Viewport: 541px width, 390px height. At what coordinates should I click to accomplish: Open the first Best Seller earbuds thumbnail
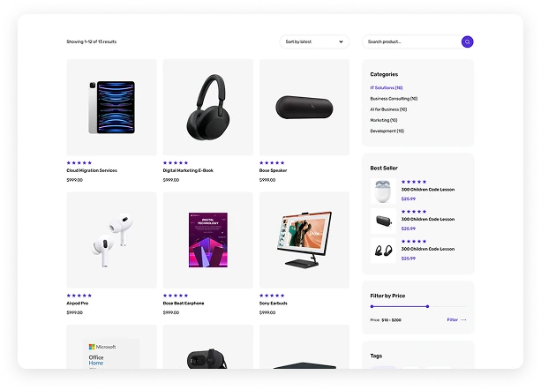(x=383, y=191)
